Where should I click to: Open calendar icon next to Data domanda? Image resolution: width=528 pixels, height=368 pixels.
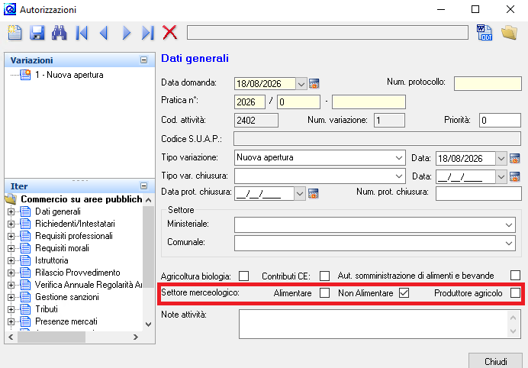click(x=314, y=83)
